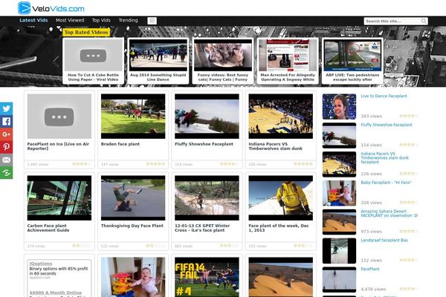Screen dimensions: 446x297
Task: Click Carbon Face plant thumbnail
Action: click(x=59, y=198)
